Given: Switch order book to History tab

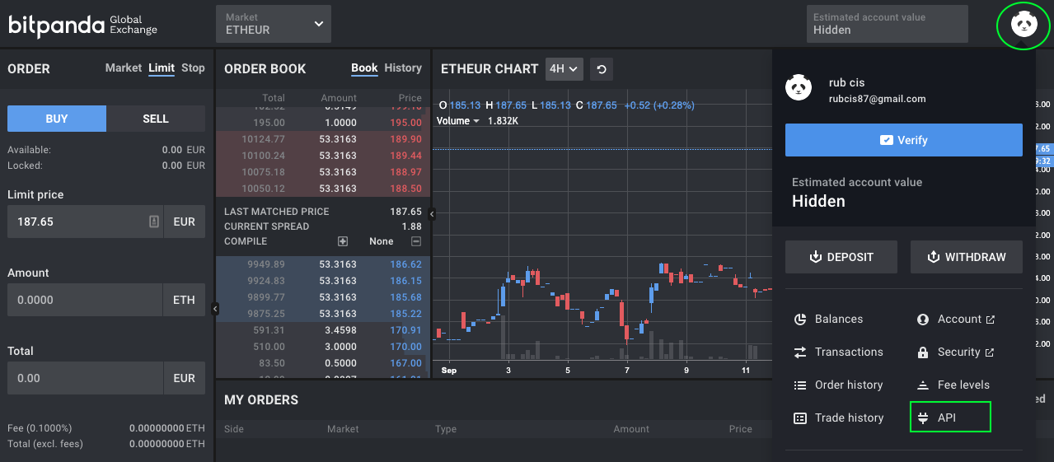Looking at the screenshot, I should click(403, 68).
